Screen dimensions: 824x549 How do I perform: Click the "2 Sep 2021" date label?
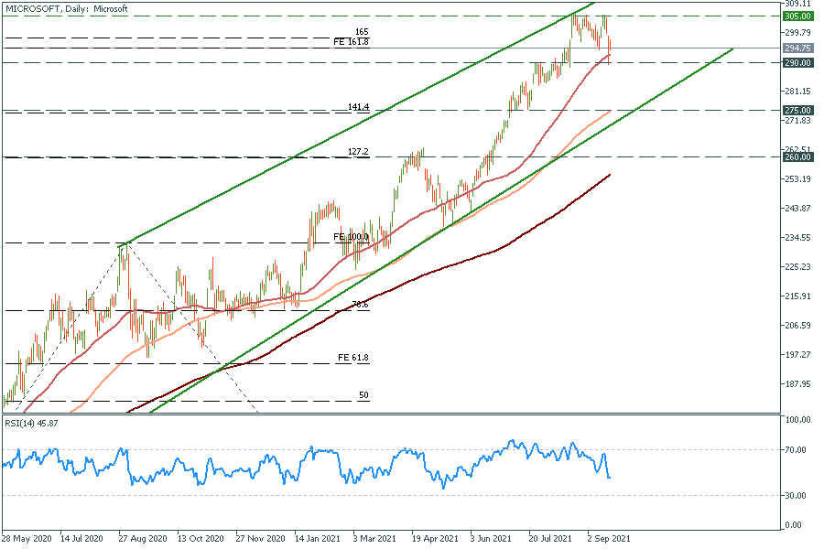pos(609,539)
